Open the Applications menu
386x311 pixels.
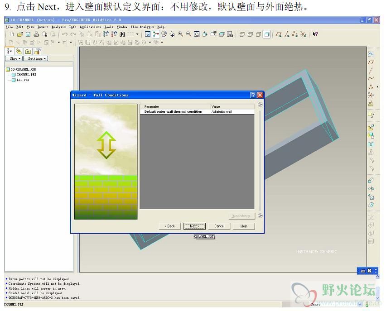tap(90, 27)
